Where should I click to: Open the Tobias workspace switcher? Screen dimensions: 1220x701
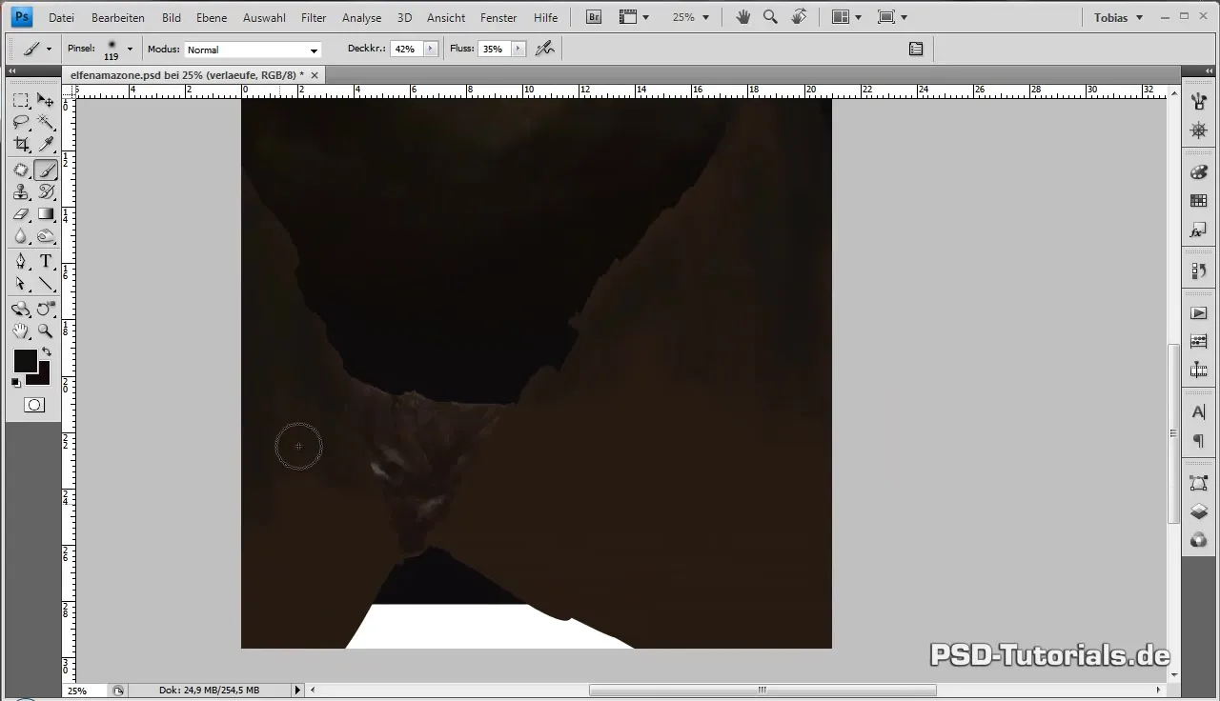click(x=1118, y=17)
